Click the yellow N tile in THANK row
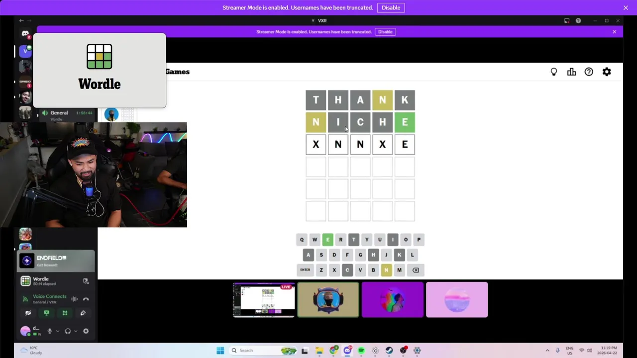This screenshot has width=637, height=358. pyautogui.click(x=382, y=100)
